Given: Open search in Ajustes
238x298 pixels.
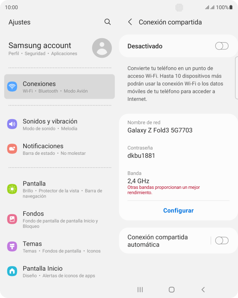Looking at the screenshot, I should point(107,22).
